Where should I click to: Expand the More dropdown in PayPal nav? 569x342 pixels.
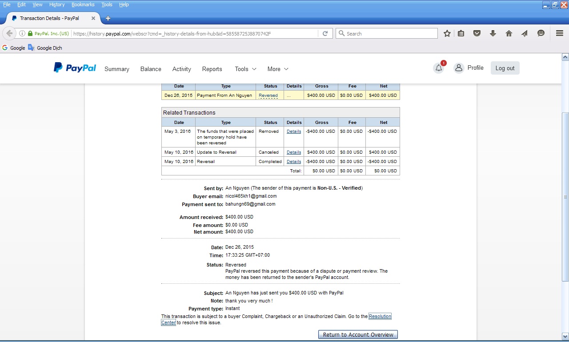point(278,69)
